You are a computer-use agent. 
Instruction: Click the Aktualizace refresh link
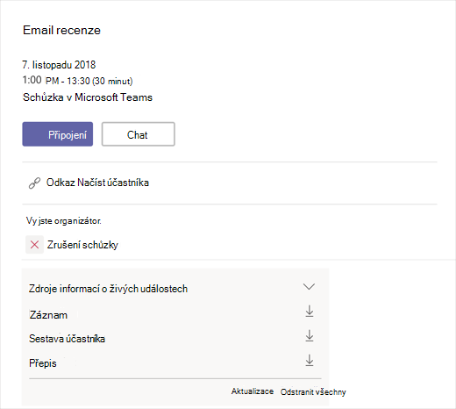[253, 391]
